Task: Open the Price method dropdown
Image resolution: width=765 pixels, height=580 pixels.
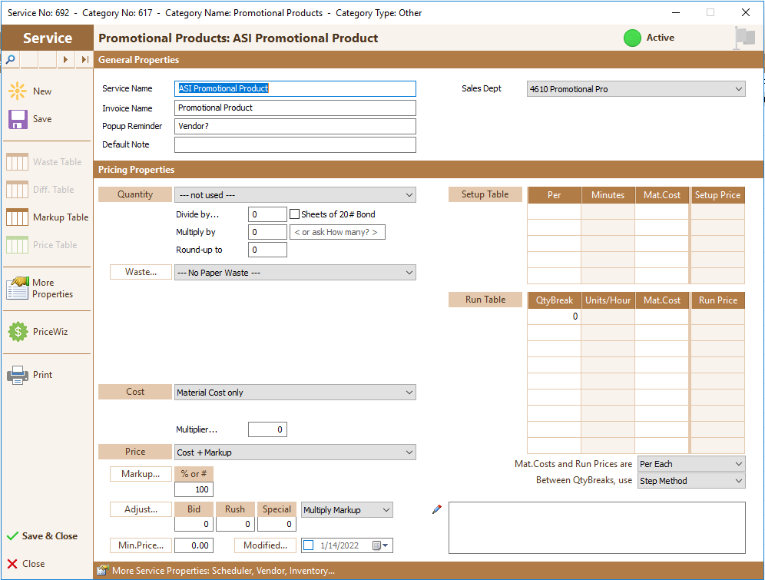Action: 295,452
